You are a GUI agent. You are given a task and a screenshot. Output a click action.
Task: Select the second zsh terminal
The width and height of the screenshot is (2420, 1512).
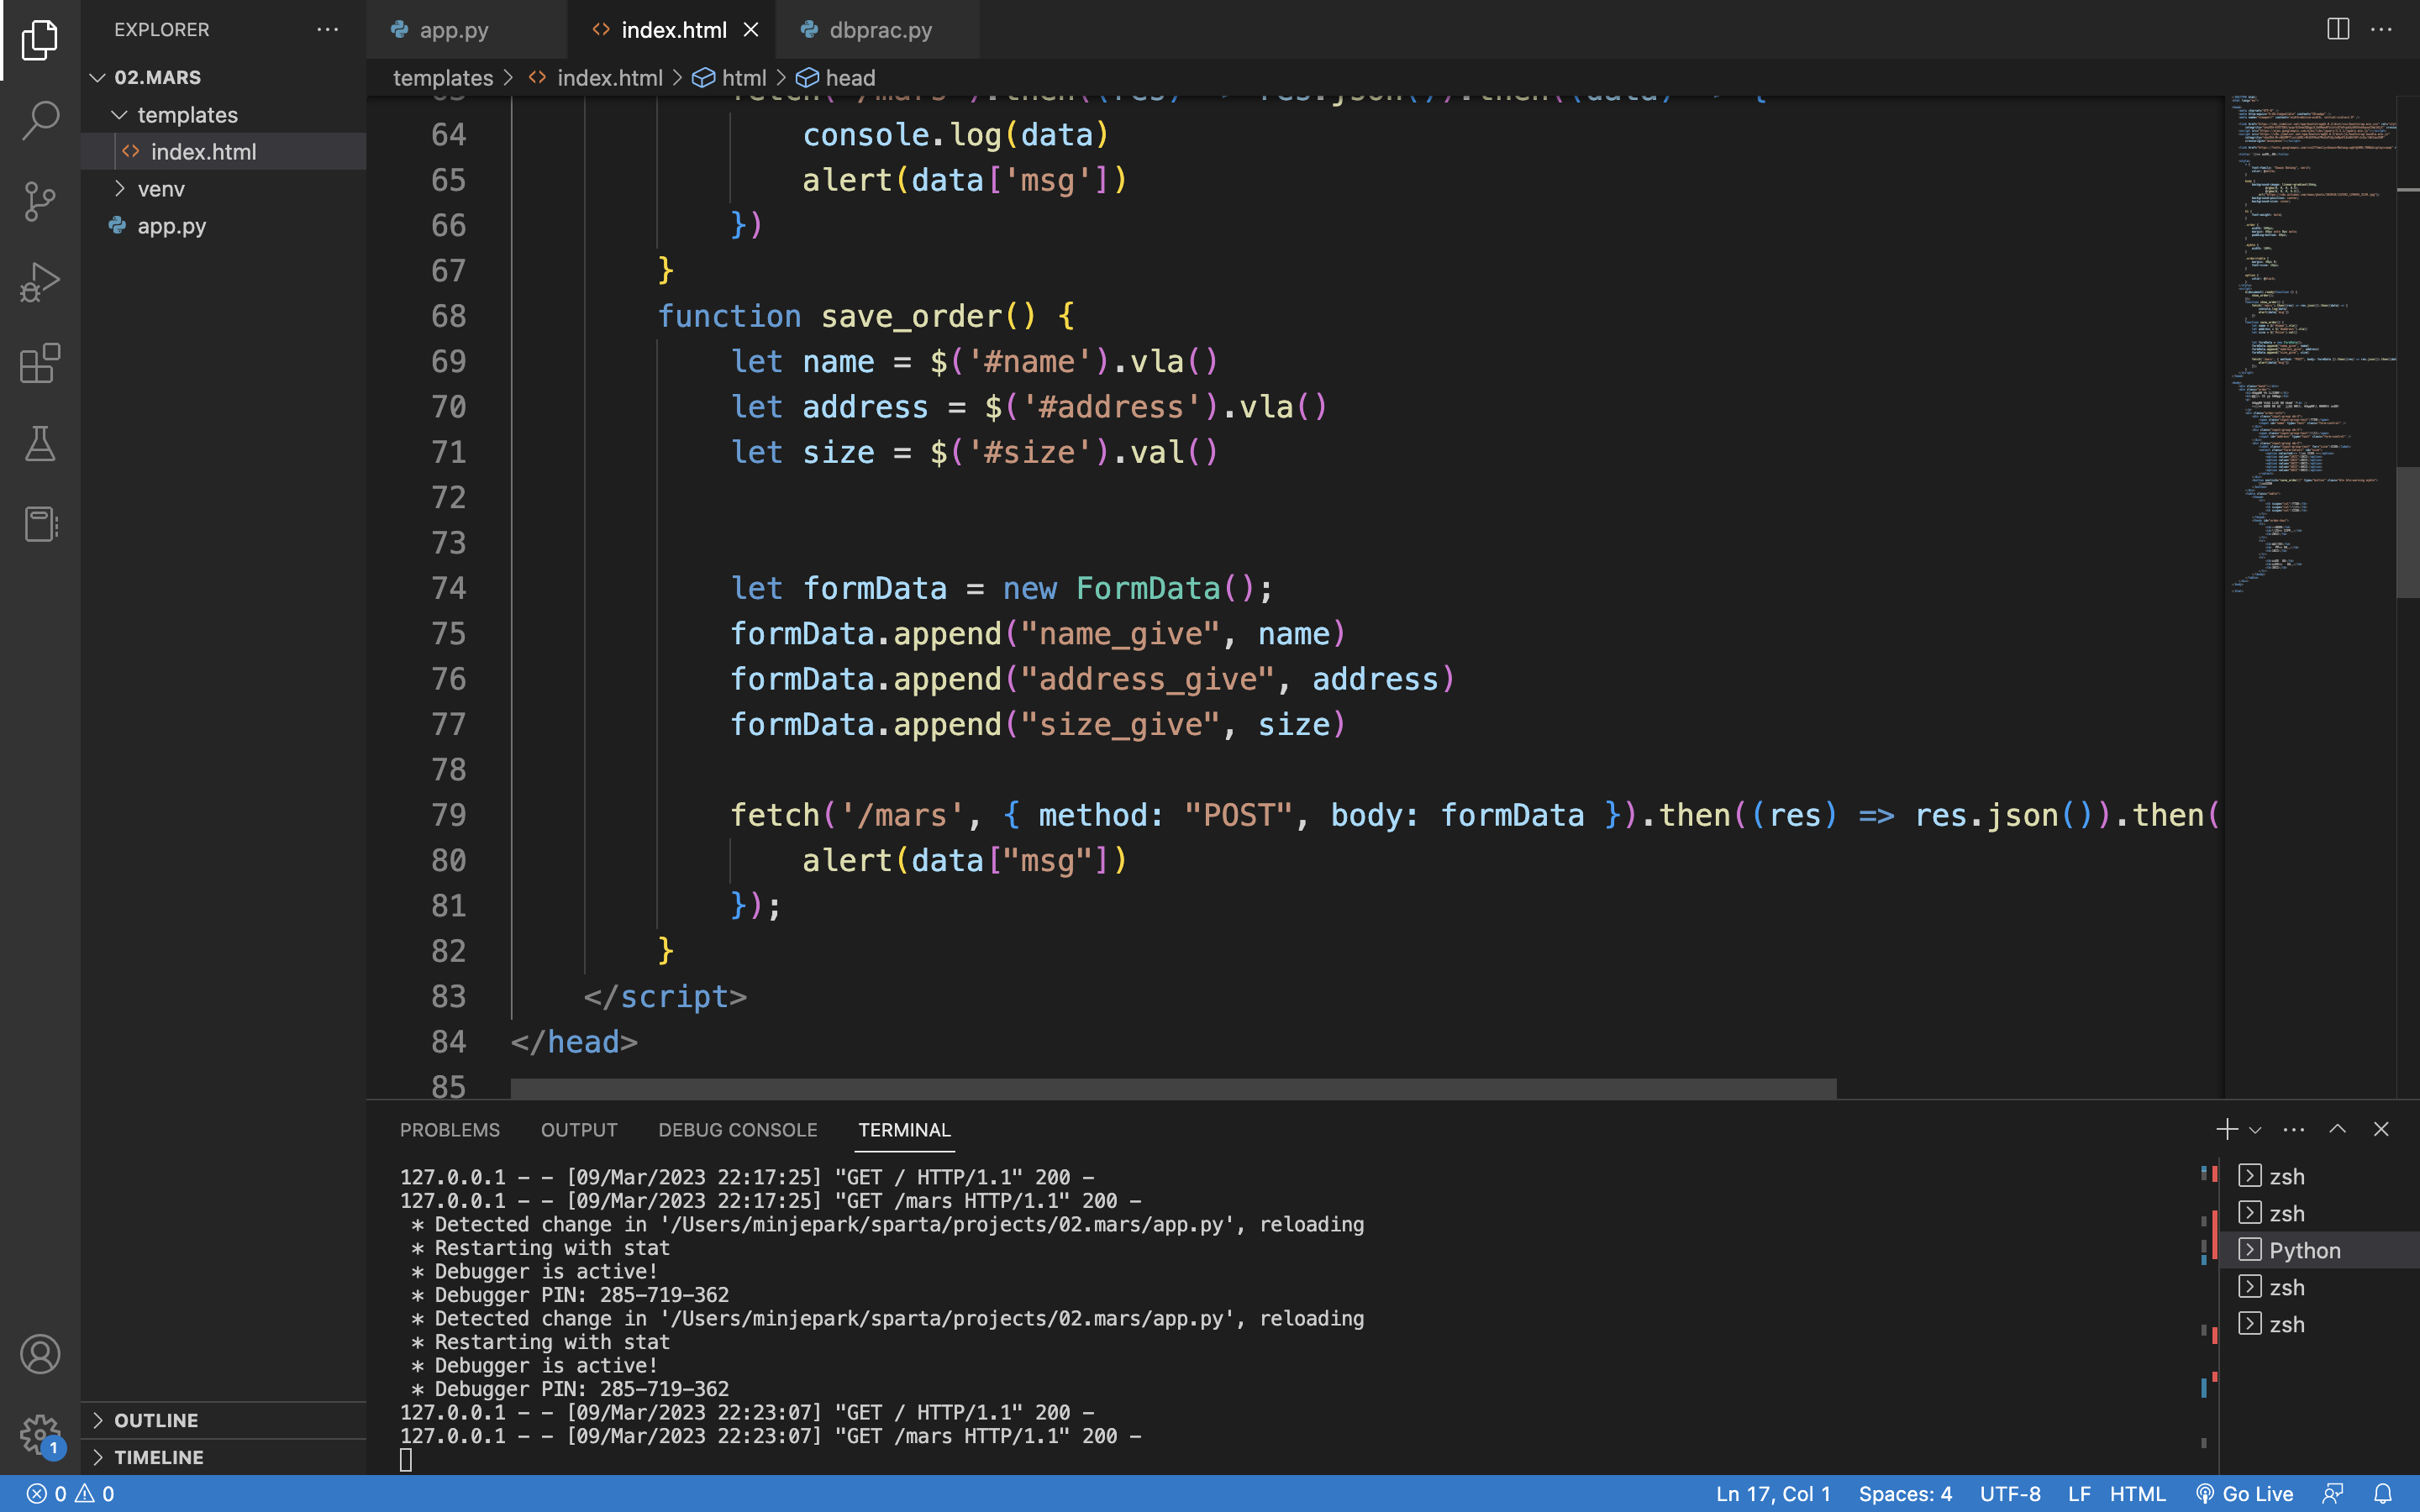(x=2318, y=1213)
